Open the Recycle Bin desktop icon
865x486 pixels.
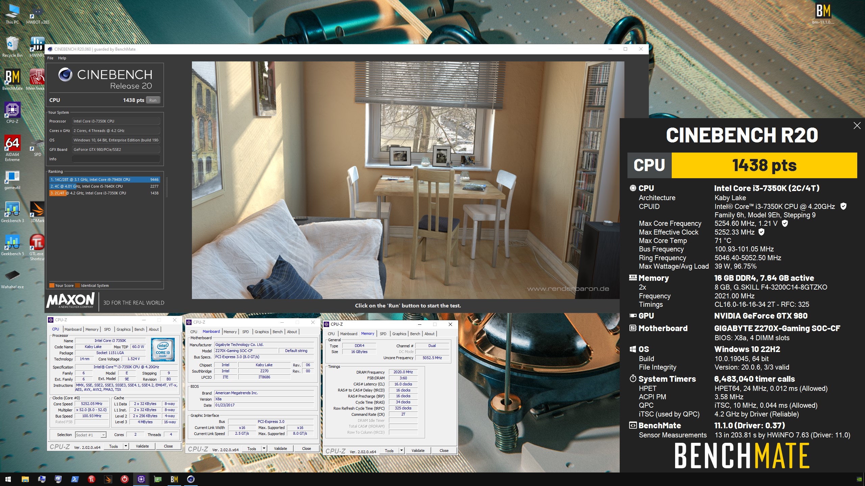coord(12,47)
